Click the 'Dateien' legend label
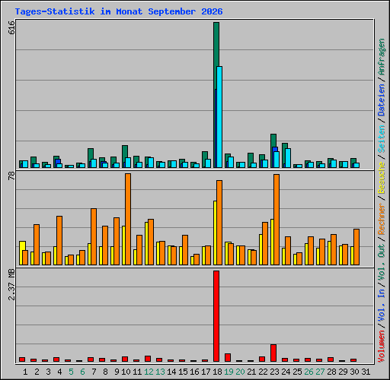Image resolution: width=390 pixels, height=380 pixels. pos(382,100)
